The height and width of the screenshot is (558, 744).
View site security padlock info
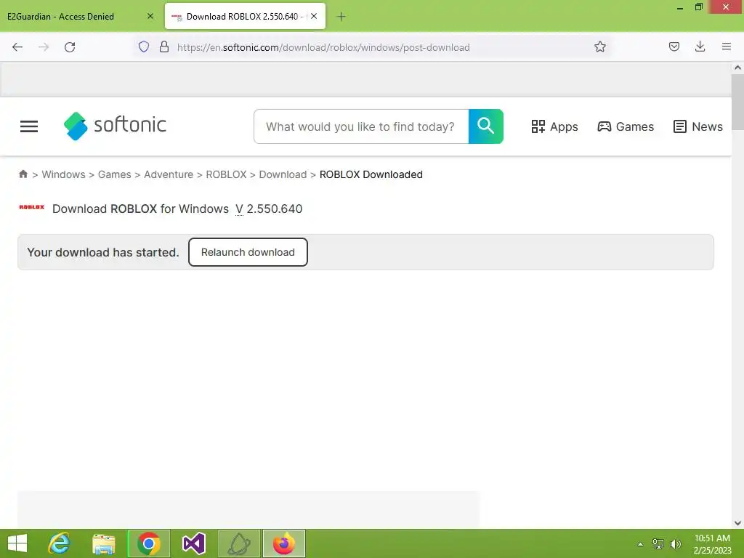[x=164, y=46]
